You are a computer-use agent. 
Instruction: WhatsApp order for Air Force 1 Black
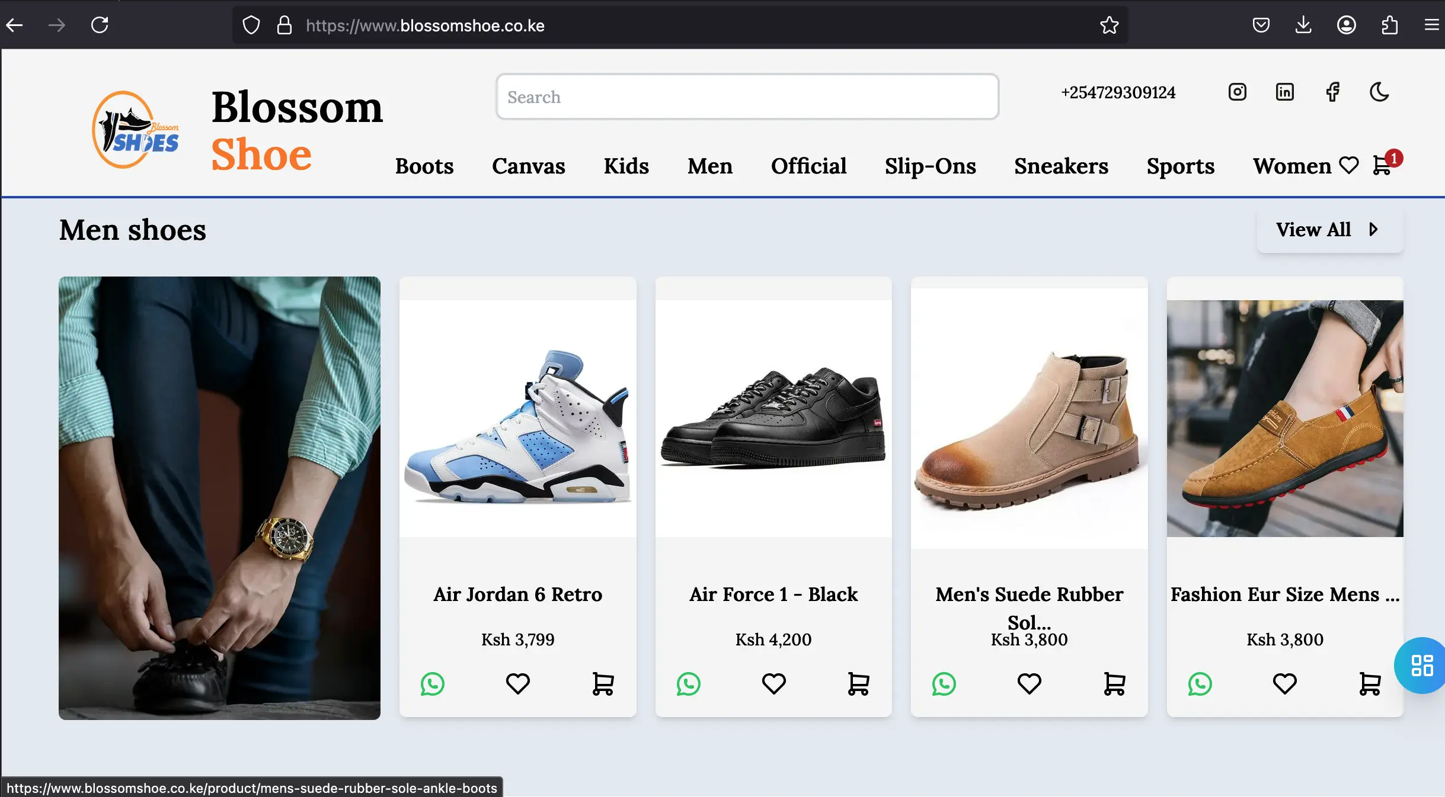688,684
